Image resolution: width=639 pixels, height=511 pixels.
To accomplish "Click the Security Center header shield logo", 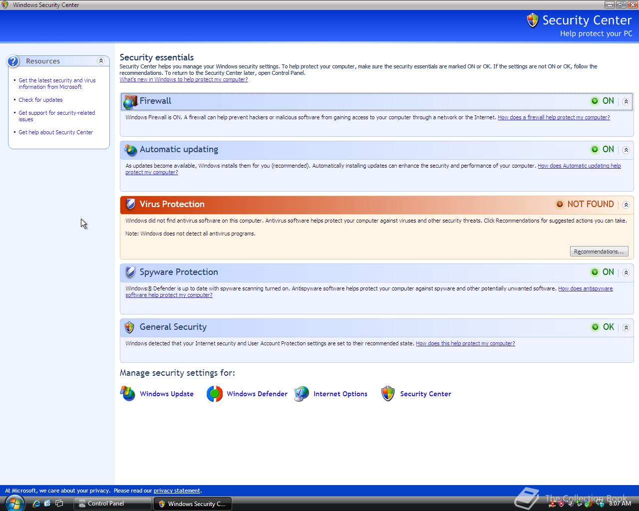I will pyautogui.click(x=533, y=20).
